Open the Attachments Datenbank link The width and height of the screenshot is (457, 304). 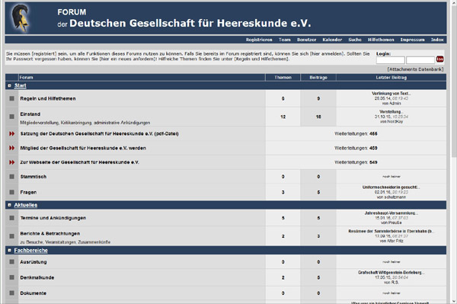(x=415, y=69)
